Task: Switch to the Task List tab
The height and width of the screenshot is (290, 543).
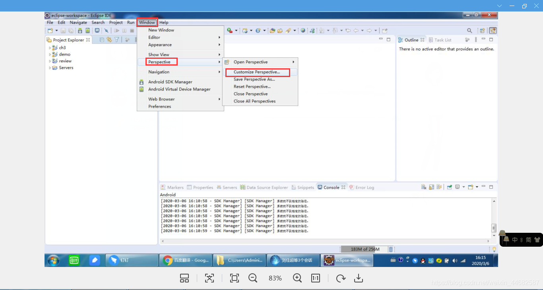Action: pos(440,40)
